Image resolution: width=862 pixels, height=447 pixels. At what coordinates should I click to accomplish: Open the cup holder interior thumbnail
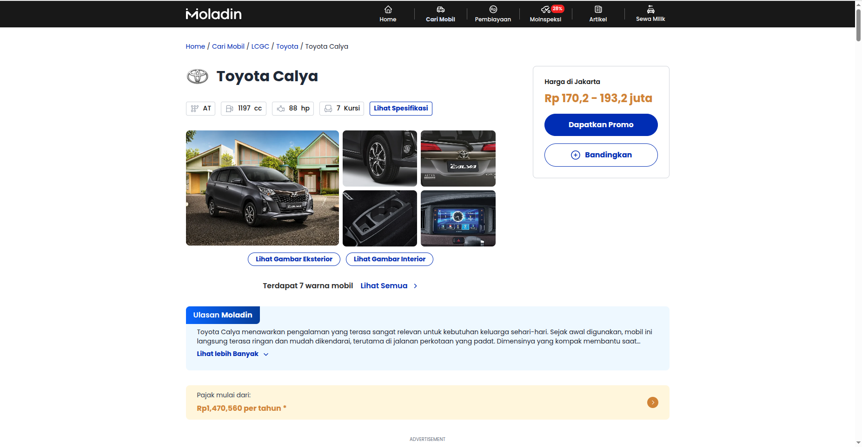pos(380,218)
